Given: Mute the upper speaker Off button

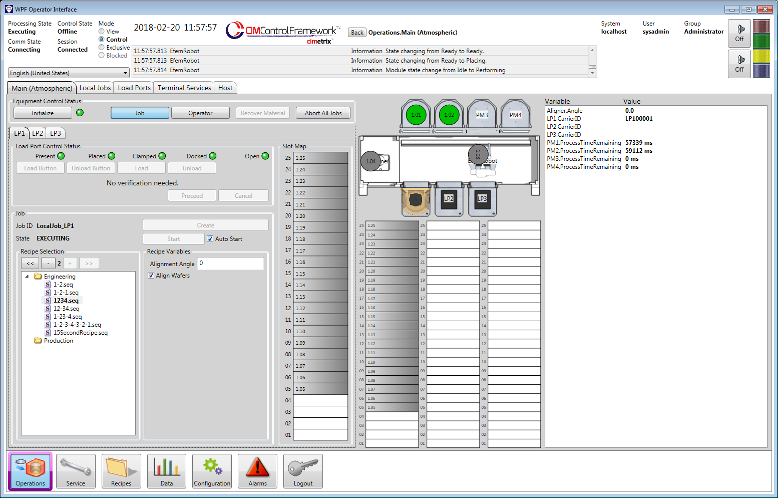Looking at the screenshot, I should [x=739, y=33].
